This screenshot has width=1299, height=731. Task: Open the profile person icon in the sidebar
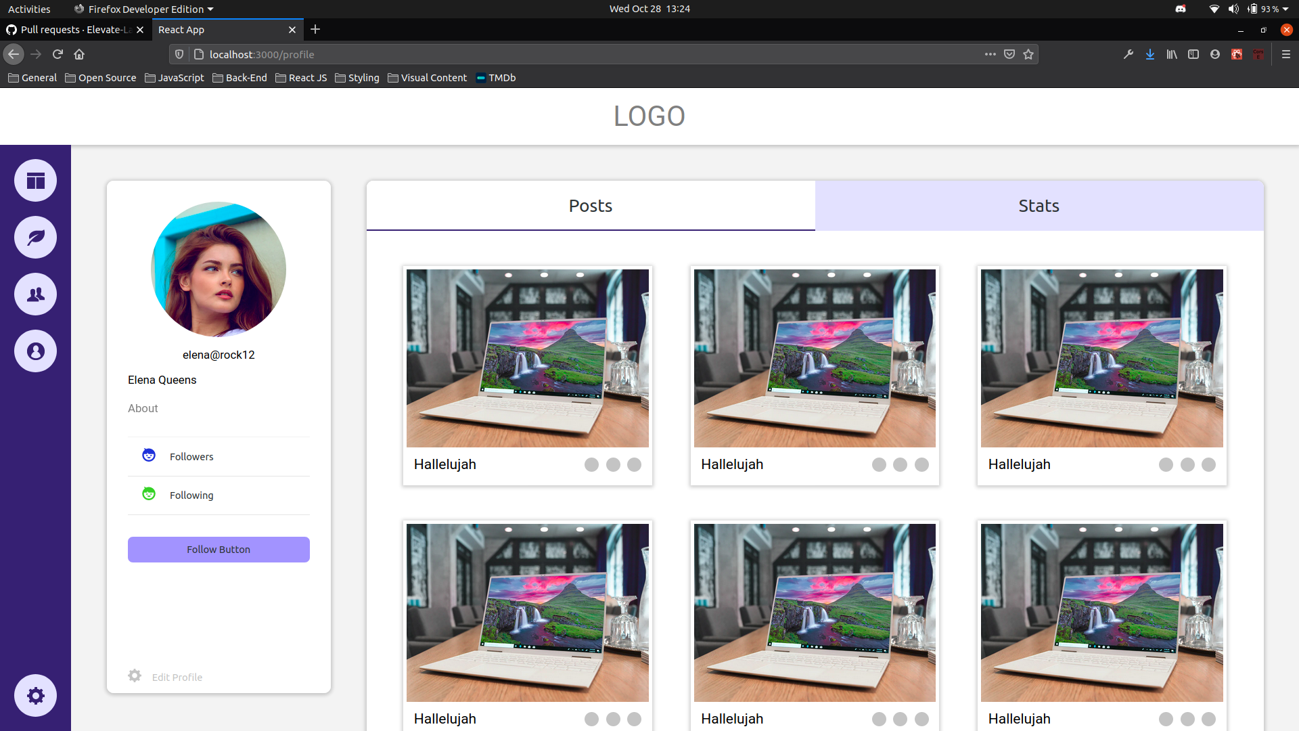[x=35, y=351]
